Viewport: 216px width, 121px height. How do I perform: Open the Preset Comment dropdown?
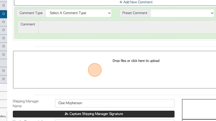(x=182, y=13)
